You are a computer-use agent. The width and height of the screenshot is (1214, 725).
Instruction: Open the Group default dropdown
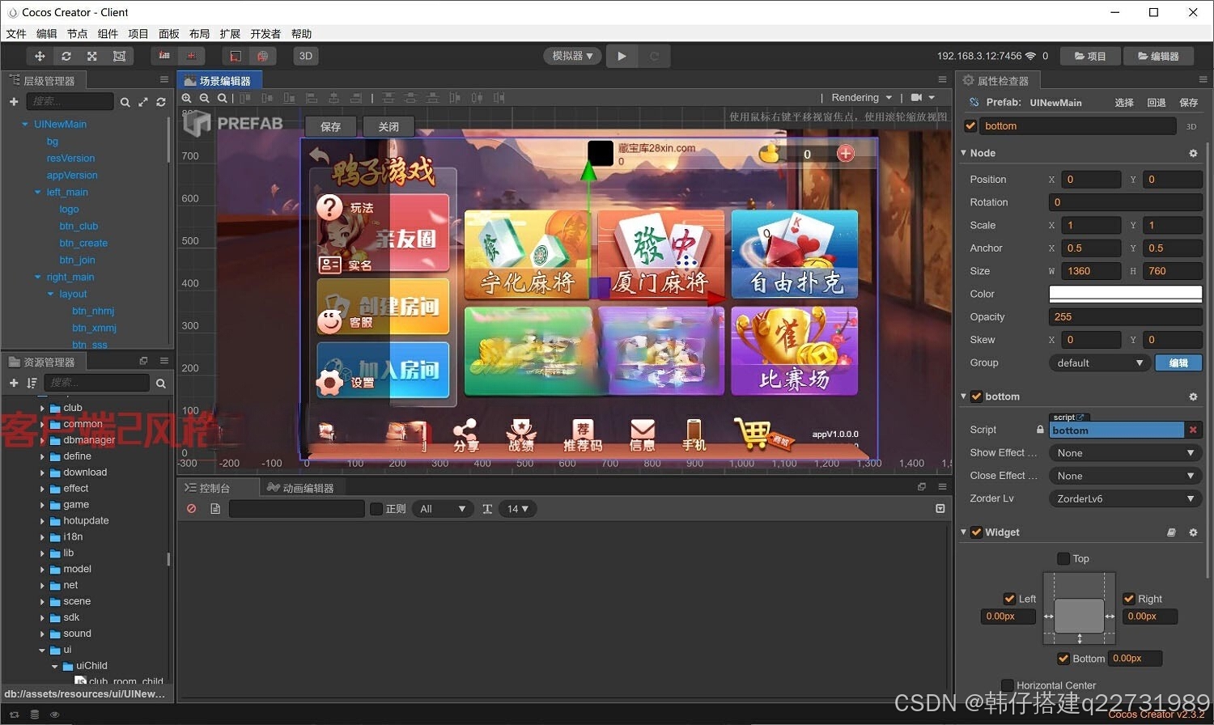tap(1099, 362)
